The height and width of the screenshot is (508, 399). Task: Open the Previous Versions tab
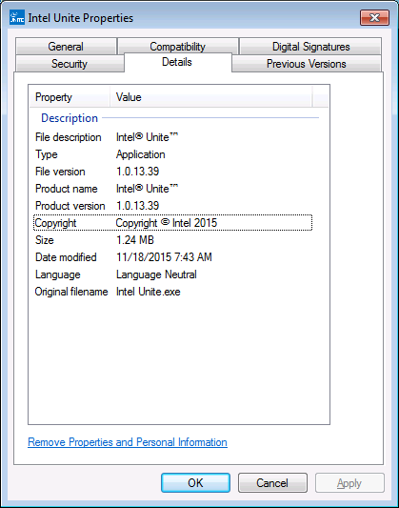point(306,64)
